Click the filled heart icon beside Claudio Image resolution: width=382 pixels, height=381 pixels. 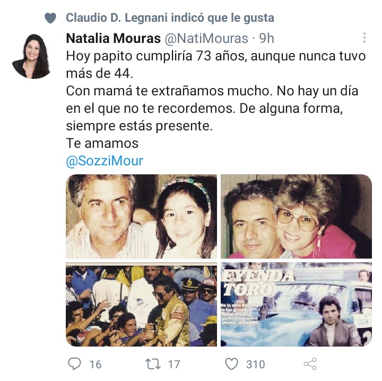(50, 18)
